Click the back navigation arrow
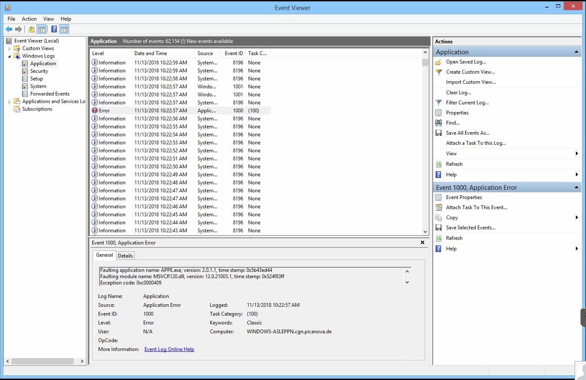This screenshot has height=380, width=586. pos(9,29)
